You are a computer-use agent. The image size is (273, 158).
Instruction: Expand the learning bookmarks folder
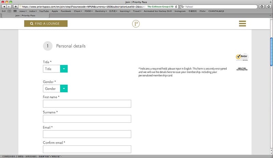coord(125,11)
